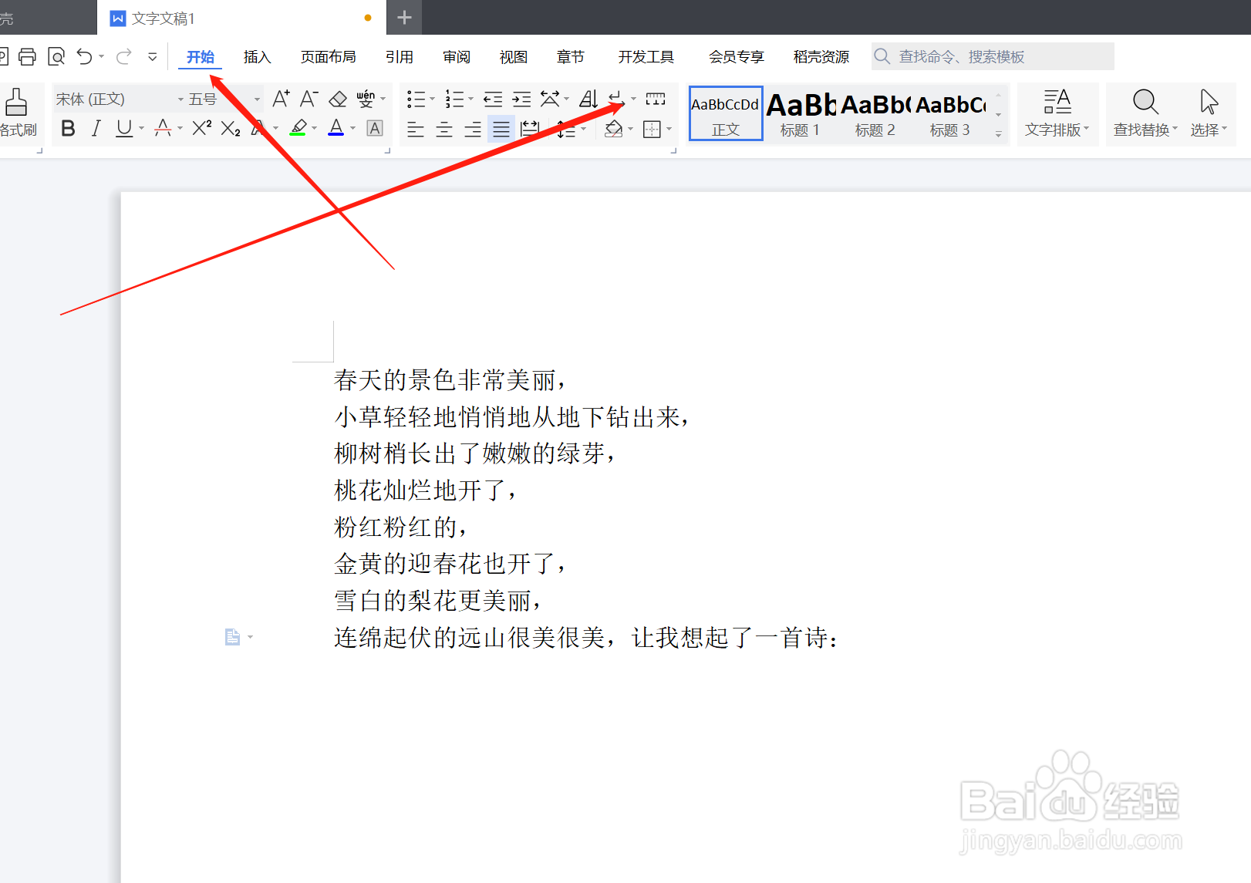Select the superscript icon

[x=199, y=128]
